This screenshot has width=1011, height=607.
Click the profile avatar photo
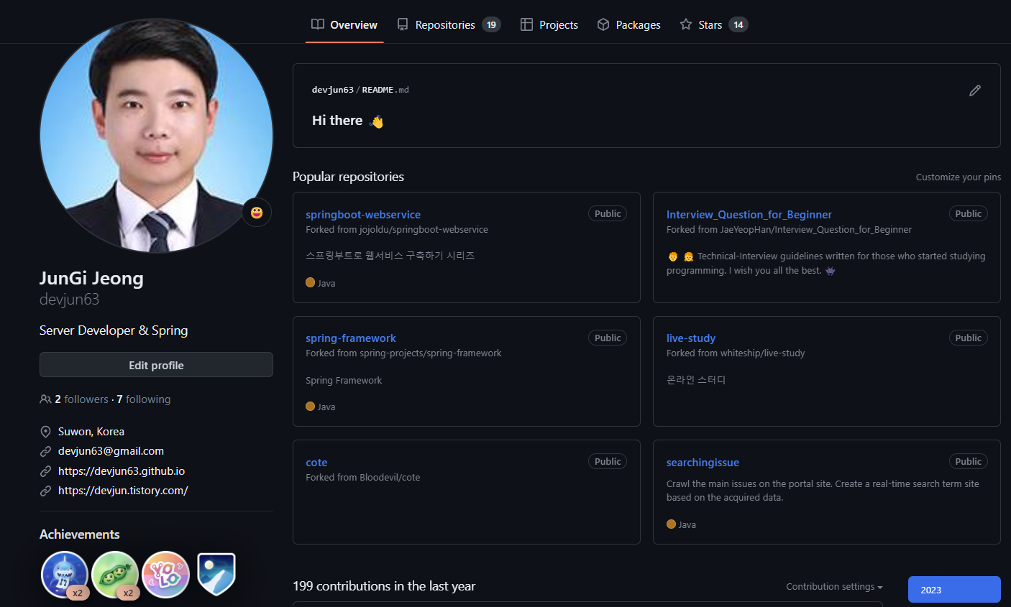156,136
